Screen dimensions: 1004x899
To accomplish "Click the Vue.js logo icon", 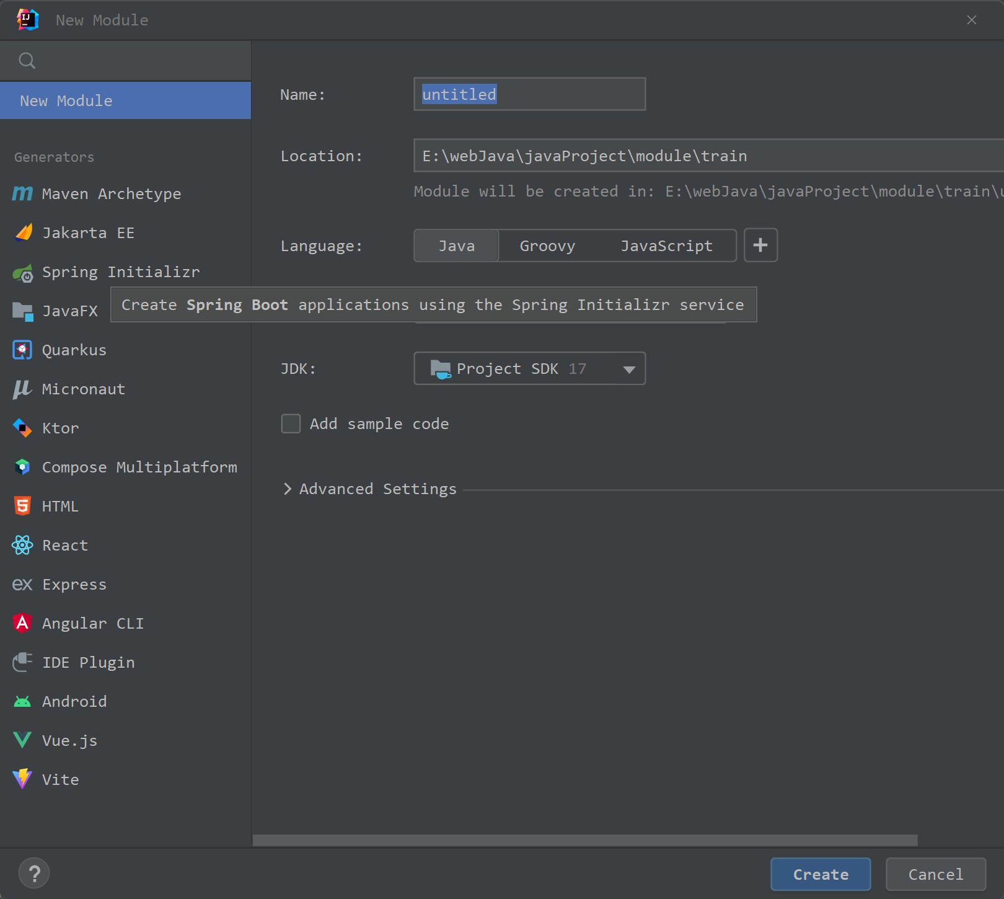I will click(x=22, y=740).
